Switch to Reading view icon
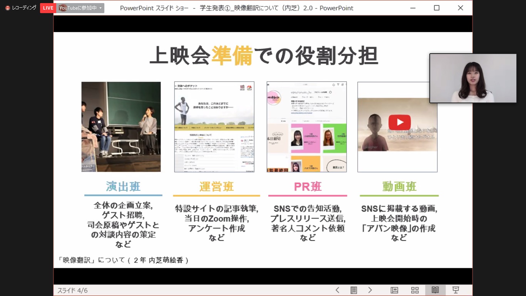Viewport: 526px width, 296px height. (x=435, y=290)
